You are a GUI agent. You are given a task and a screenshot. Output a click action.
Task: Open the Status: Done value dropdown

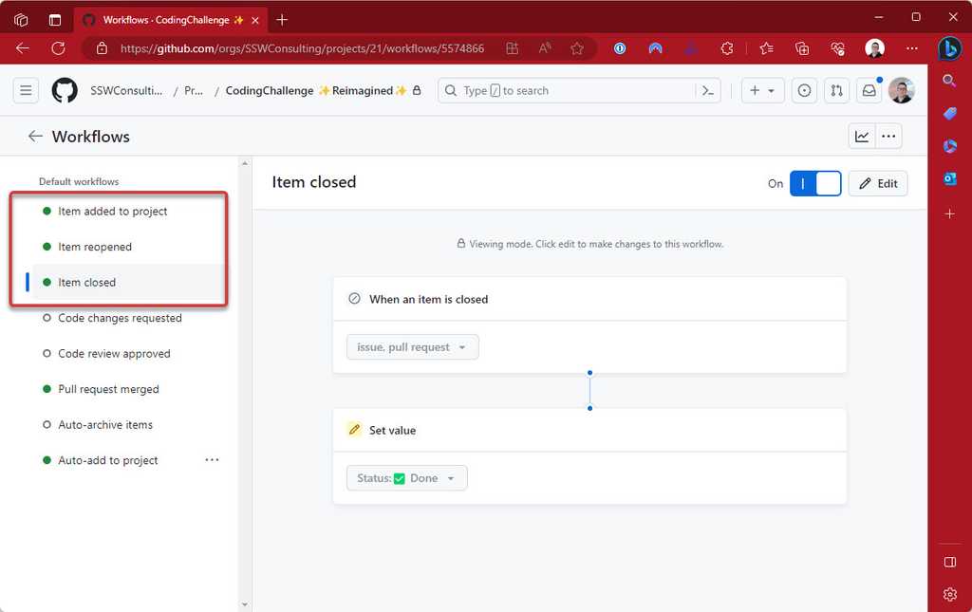[406, 477]
